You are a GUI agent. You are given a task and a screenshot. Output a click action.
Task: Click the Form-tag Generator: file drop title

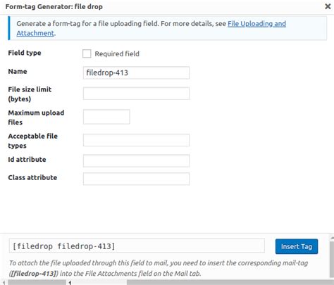54,6
